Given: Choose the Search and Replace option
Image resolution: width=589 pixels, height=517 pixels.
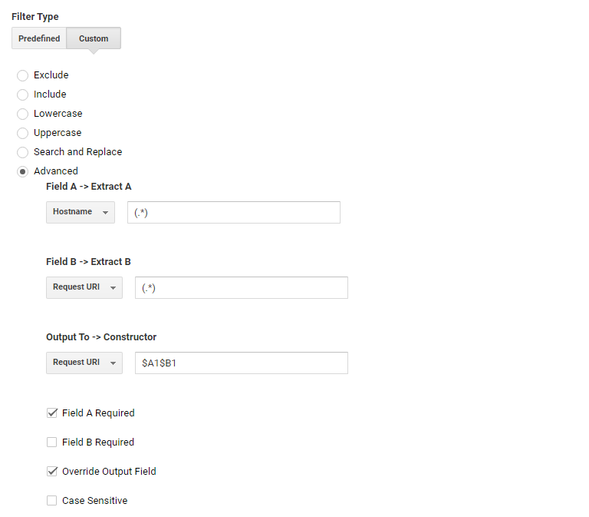Looking at the screenshot, I should [23, 152].
